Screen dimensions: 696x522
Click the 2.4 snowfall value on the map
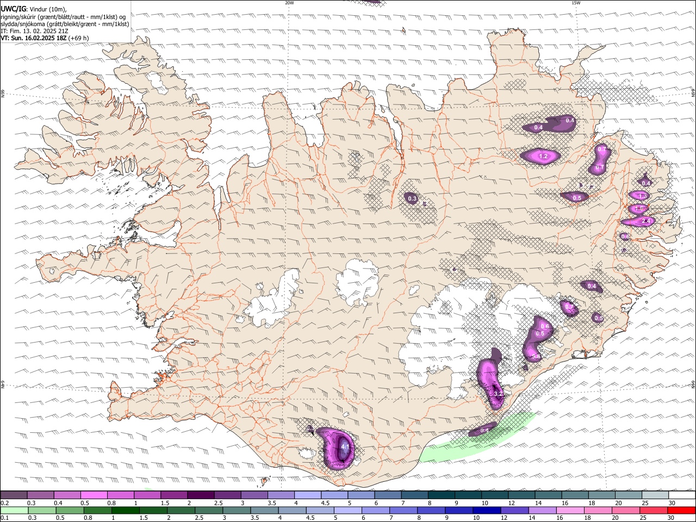pyautogui.click(x=647, y=221)
